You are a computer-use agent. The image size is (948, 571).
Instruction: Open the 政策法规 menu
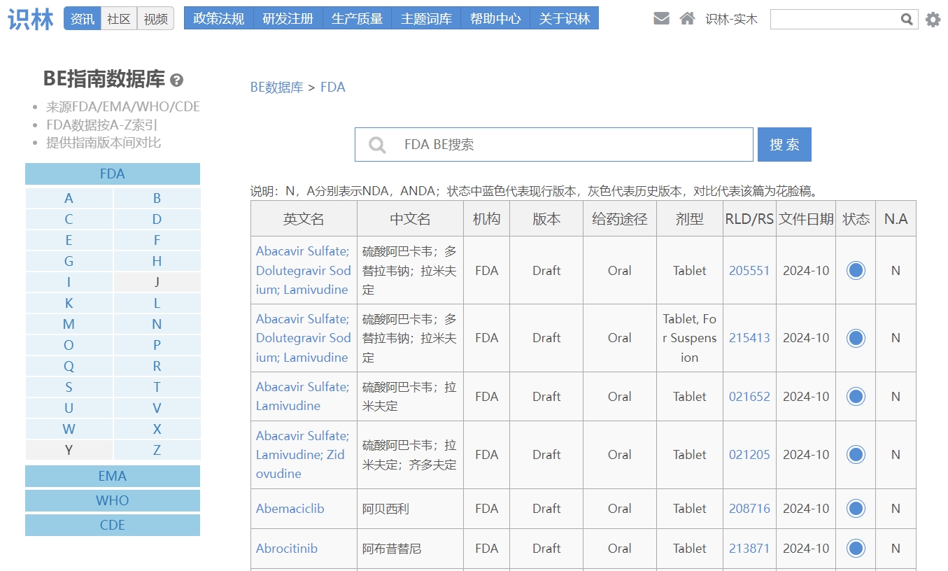218,19
